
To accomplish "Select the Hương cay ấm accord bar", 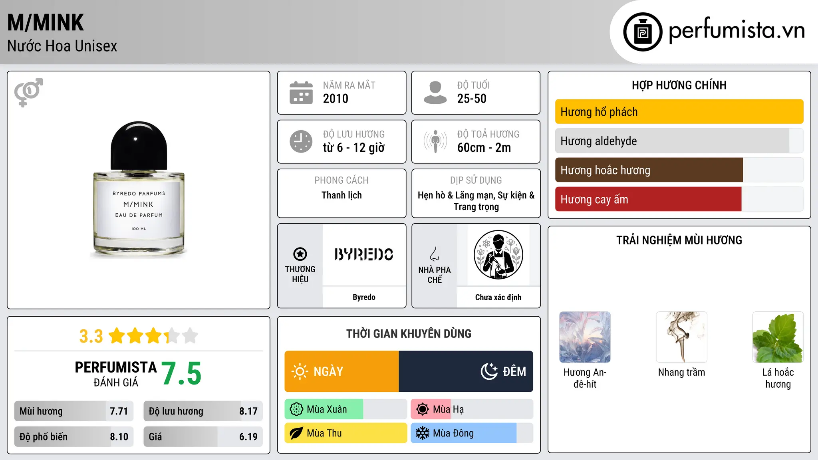I will pos(679,199).
